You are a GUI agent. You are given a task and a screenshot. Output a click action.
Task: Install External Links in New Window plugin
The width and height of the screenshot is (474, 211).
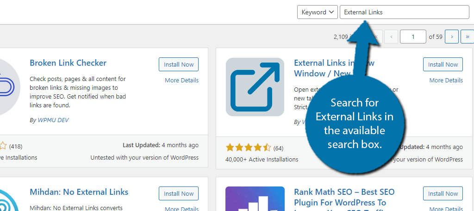tap(443, 64)
